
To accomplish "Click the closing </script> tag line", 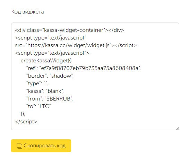I will (26, 122).
